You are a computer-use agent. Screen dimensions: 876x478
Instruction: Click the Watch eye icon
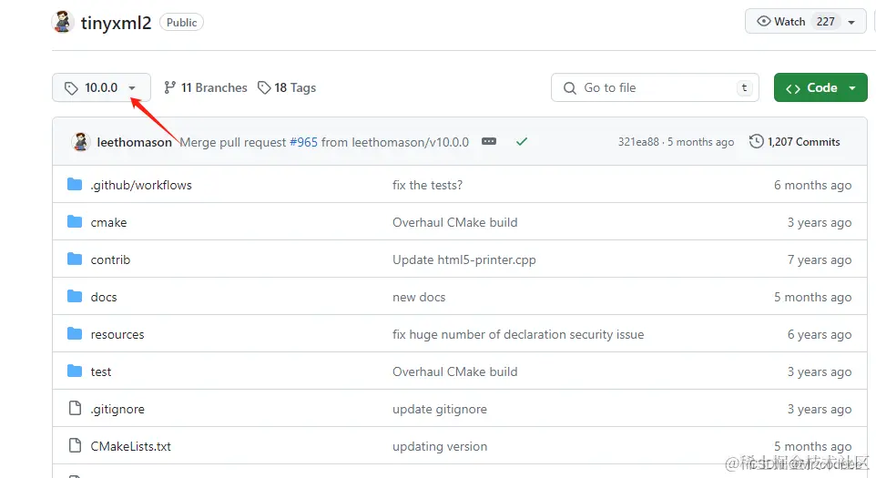click(x=763, y=21)
